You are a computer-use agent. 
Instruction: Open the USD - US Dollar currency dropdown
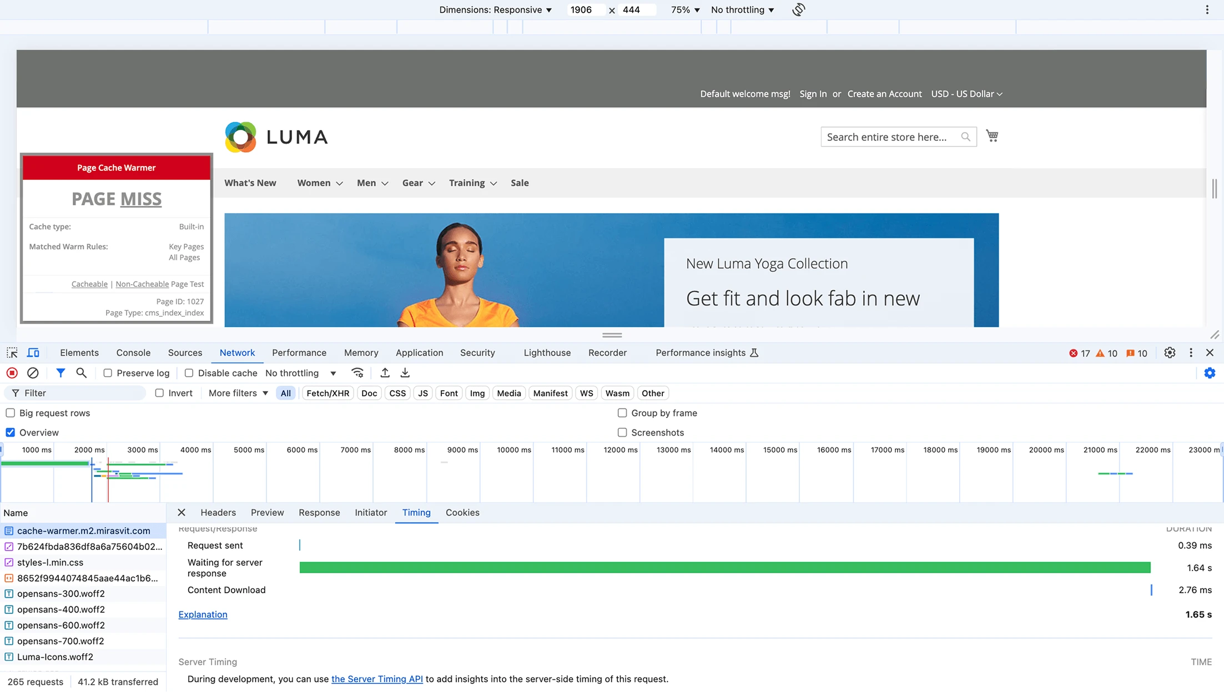click(966, 94)
